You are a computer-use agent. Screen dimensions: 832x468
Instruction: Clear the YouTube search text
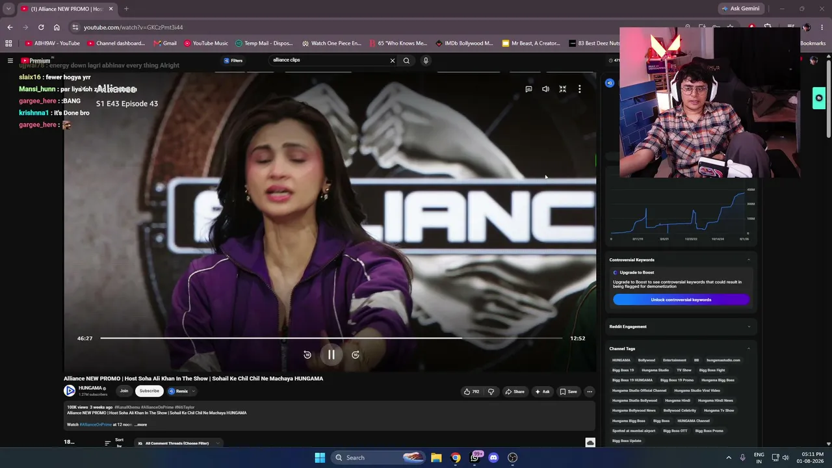(x=393, y=60)
